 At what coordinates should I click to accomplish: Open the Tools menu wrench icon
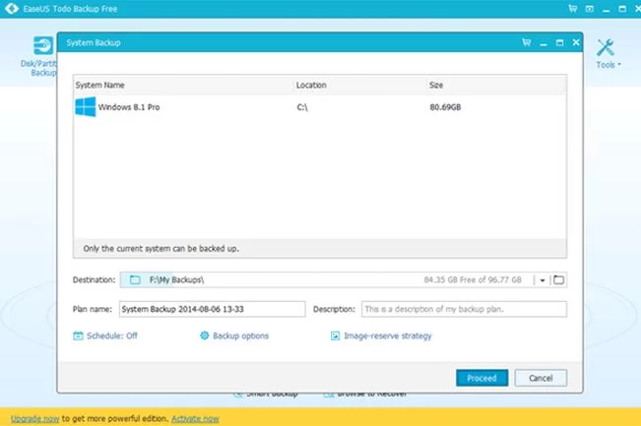[x=606, y=46]
